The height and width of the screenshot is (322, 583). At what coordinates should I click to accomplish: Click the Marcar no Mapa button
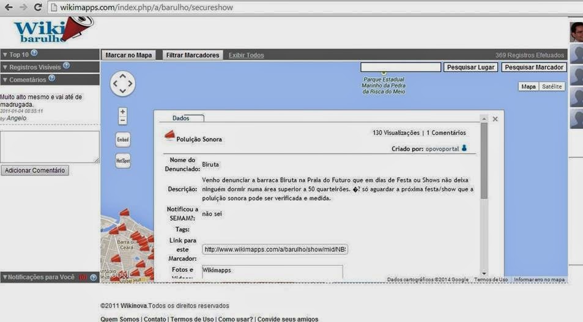point(128,55)
